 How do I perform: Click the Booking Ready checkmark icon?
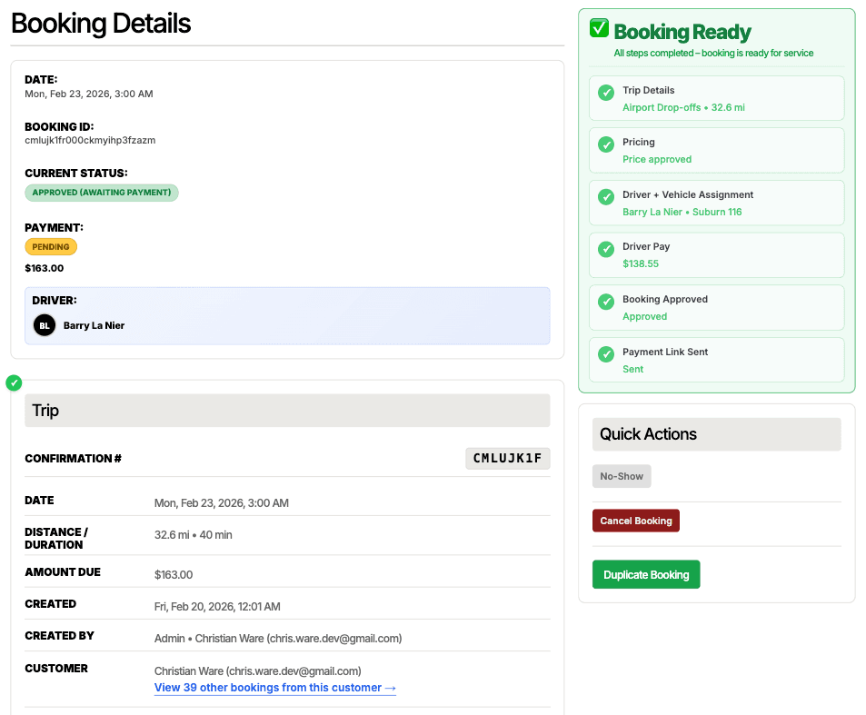(599, 28)
